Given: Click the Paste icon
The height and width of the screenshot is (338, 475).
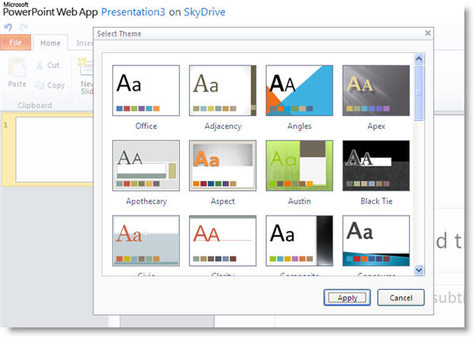Looking at the screenshot, I should click(17, 69).
